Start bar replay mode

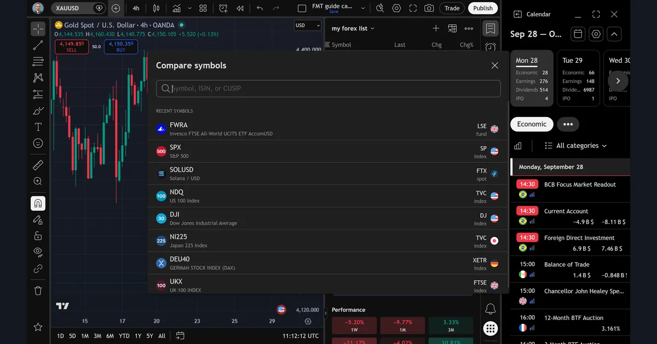pyautogui.click(x=240, y=8)
